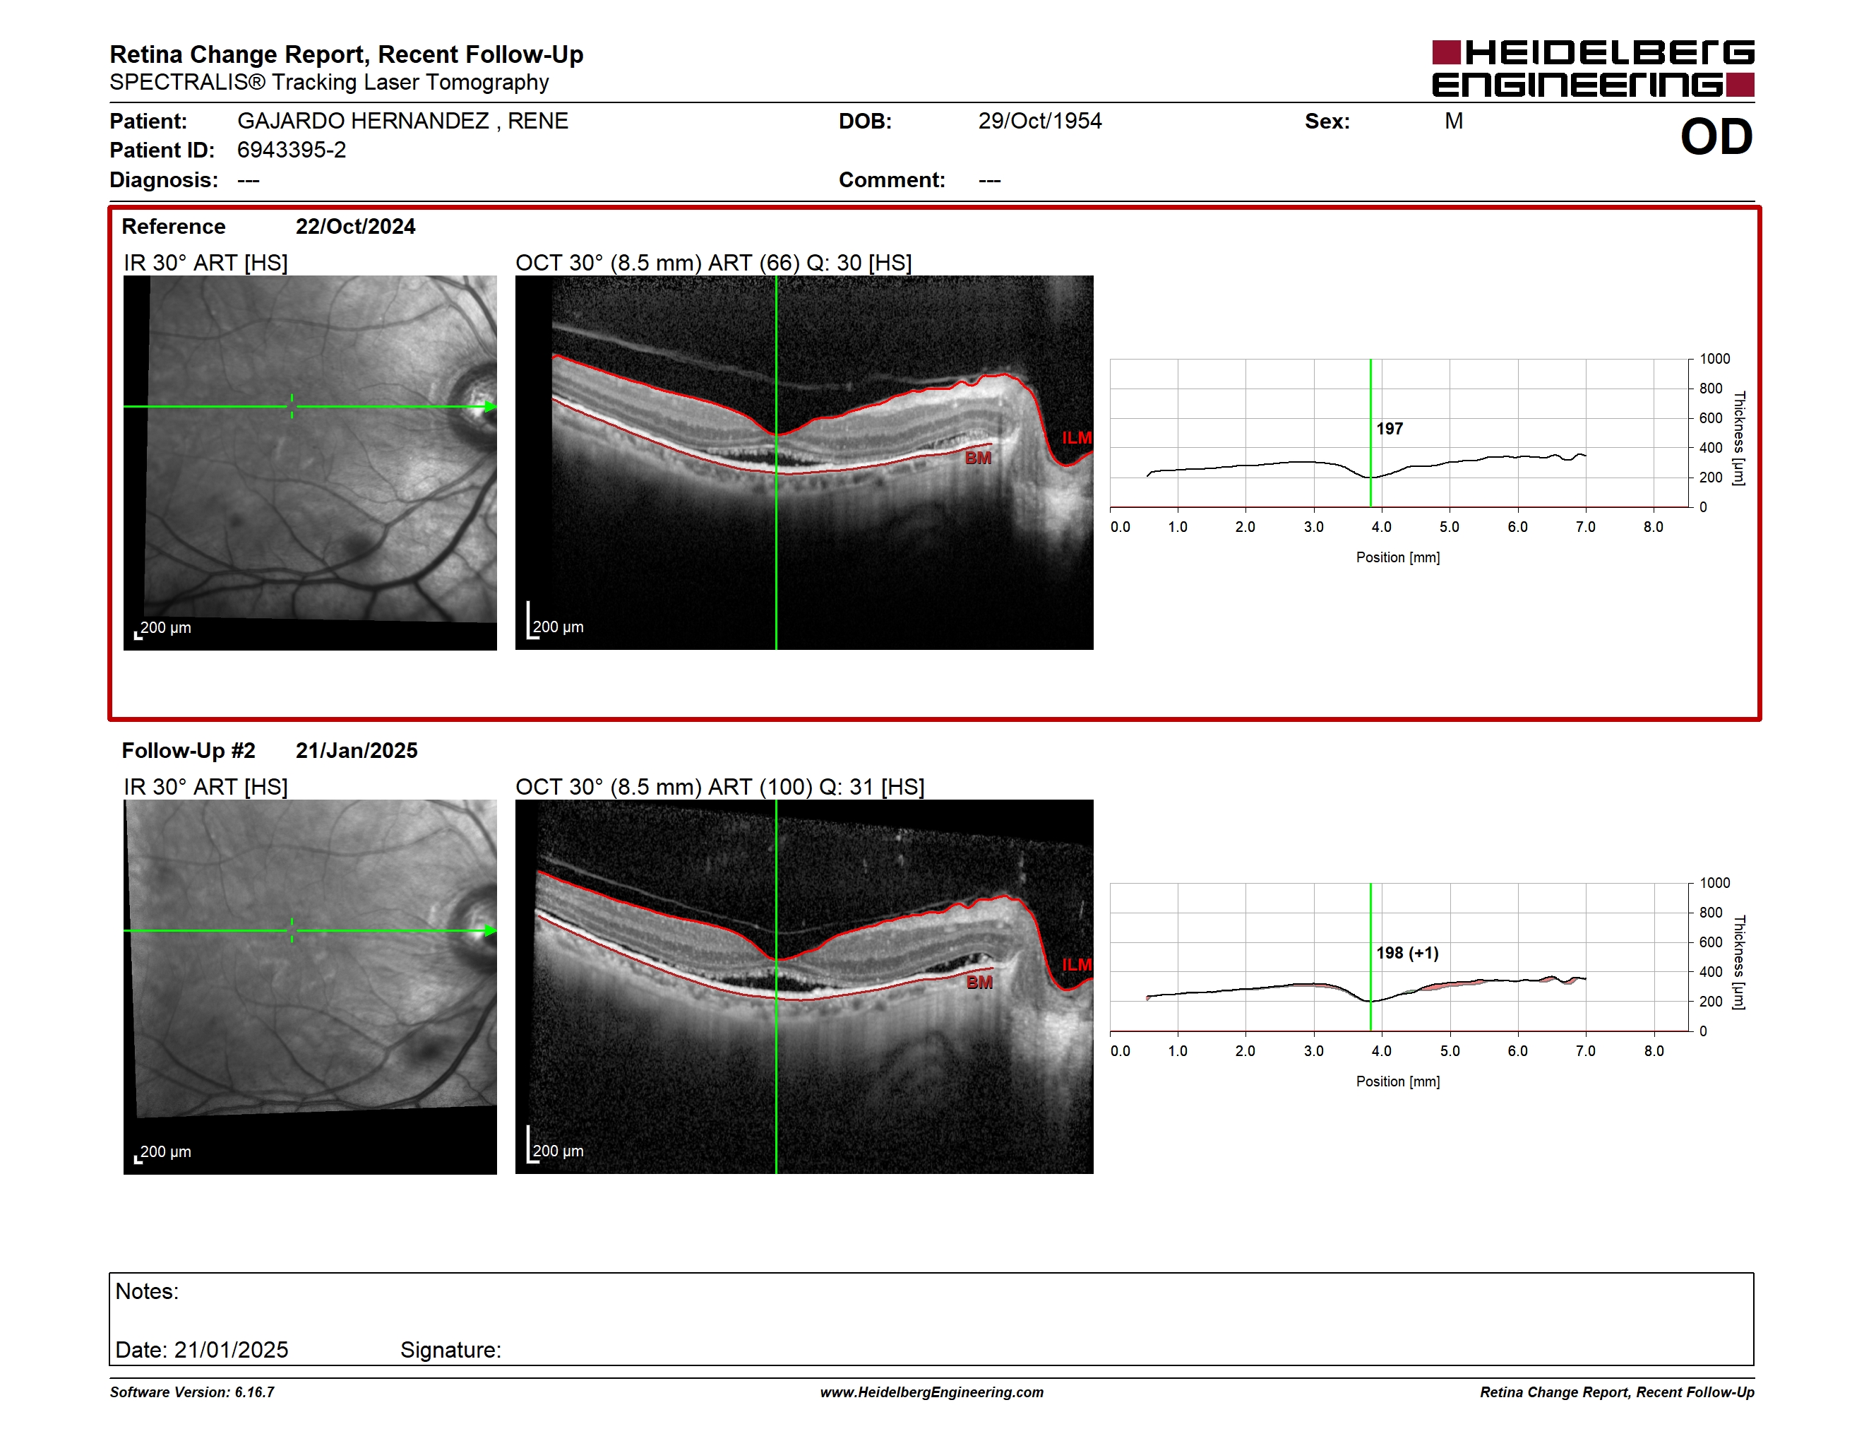Click the "OCT 30° (8.5 mm) ART (66) Q: 30 [HS]" label
This screenshot has height=1441, width=1864.
tap(714, 263)
